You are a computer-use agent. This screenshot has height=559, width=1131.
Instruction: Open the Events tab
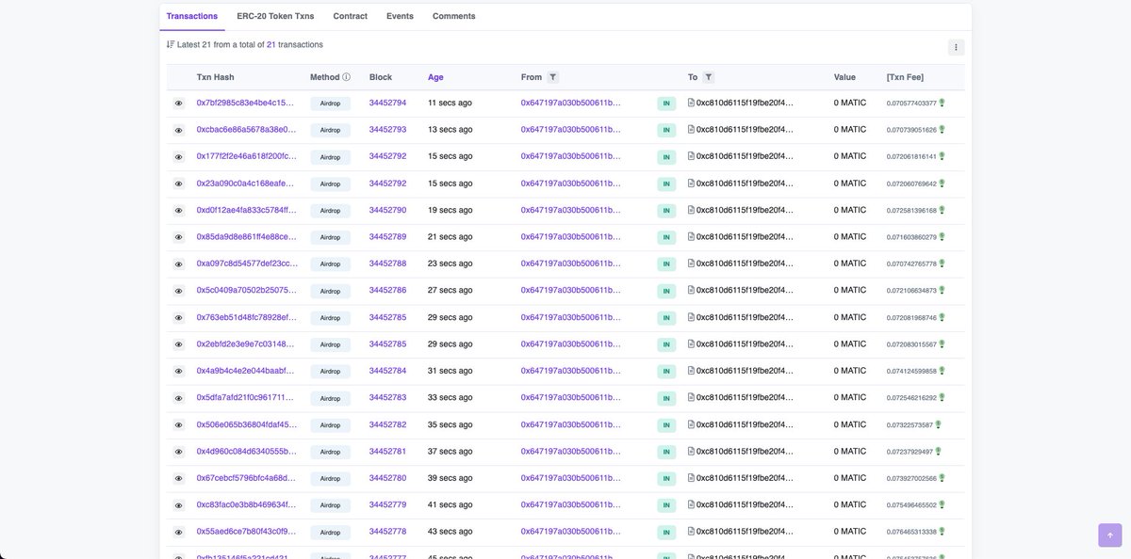pyautogui.click(x=400, y=16)
